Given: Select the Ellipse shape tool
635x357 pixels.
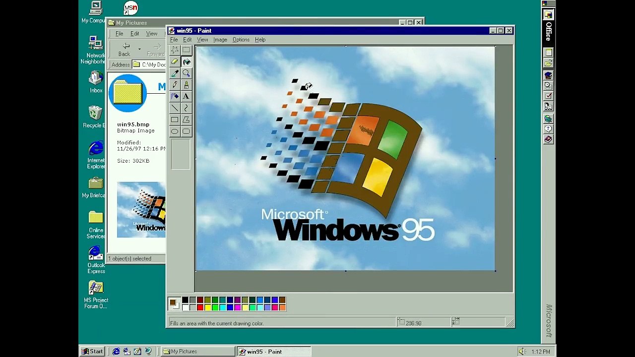Looking at the screenshot, I should [175, 131].
